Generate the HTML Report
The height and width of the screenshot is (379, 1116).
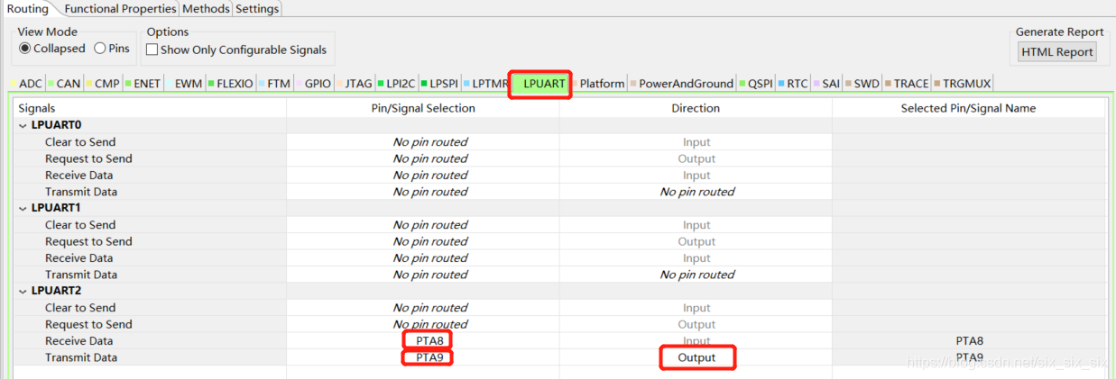(1056, 51)
